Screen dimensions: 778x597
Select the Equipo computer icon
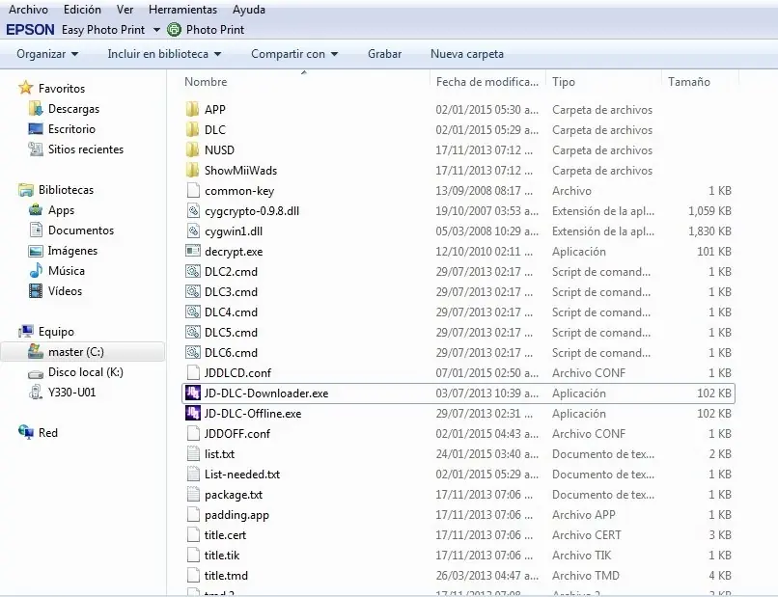tap(26, 332)
